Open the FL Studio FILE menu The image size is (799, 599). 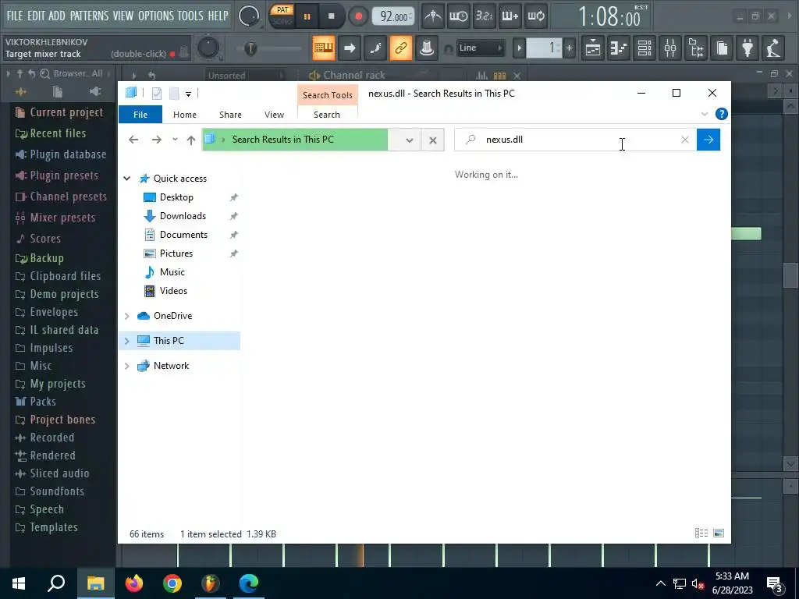coord(15,16)
